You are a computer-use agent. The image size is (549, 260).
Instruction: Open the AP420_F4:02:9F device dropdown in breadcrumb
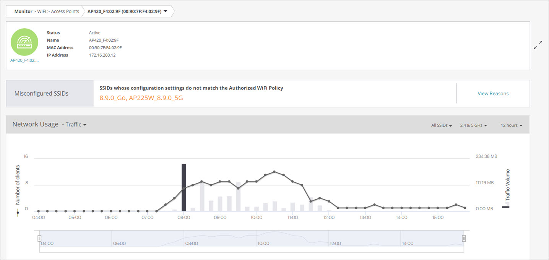165,11
